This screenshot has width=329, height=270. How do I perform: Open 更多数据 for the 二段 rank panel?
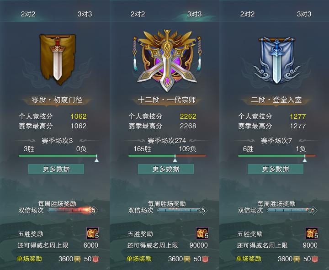[276, 169]
